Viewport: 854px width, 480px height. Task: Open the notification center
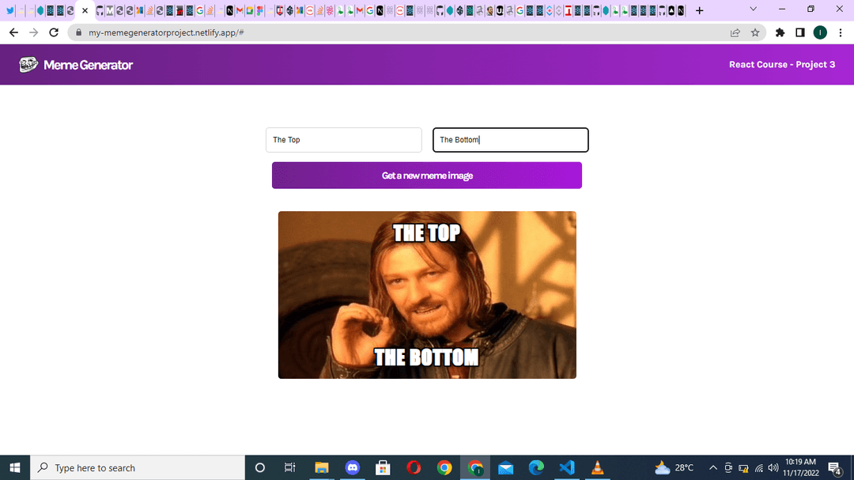(835, 467)
